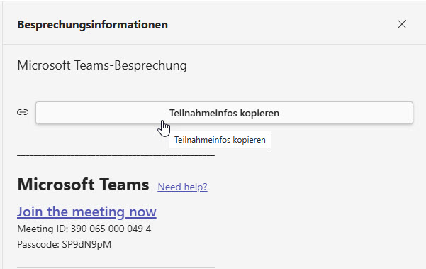The width and height of the screenshot is (426, 269).
Task: Select the word Passcode label
Action: click(x=38, y=244)
